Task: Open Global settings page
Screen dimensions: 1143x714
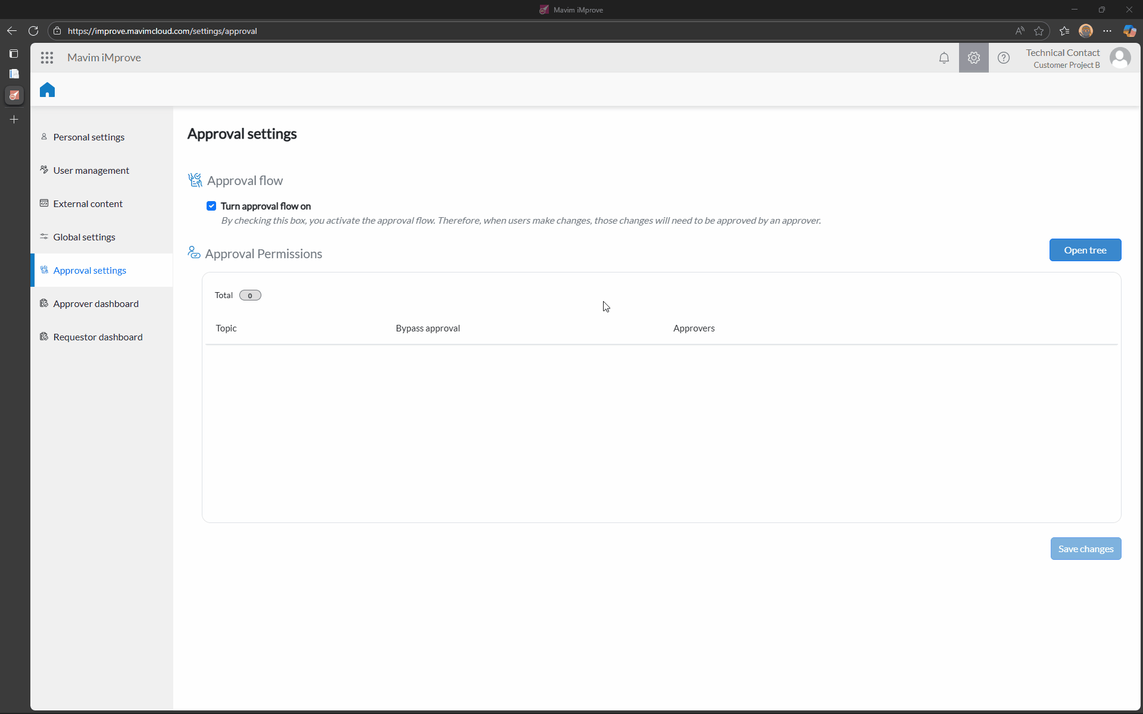Action: 84,237
